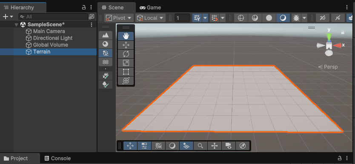Click the debug bug icon
The image size is (355, 164).
(296, 18)
